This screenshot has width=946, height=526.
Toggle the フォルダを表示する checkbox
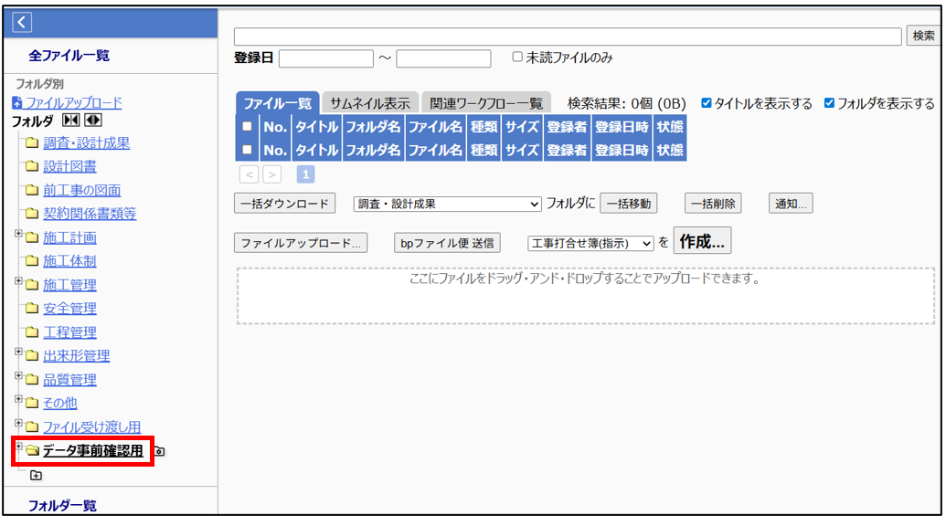click(x=829, y=103)
